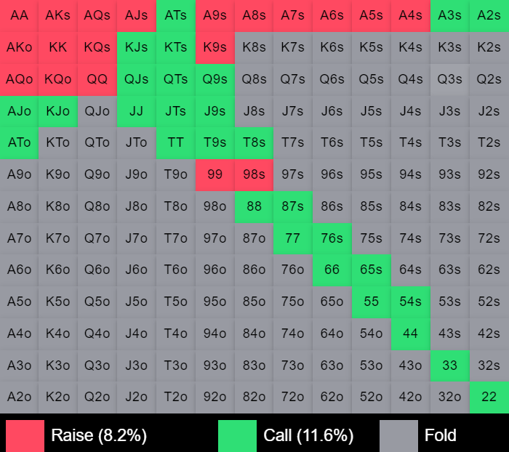This screenshot has height=452, width=509.
Task: Click the A2s hand cell
Action: (489, 15)
